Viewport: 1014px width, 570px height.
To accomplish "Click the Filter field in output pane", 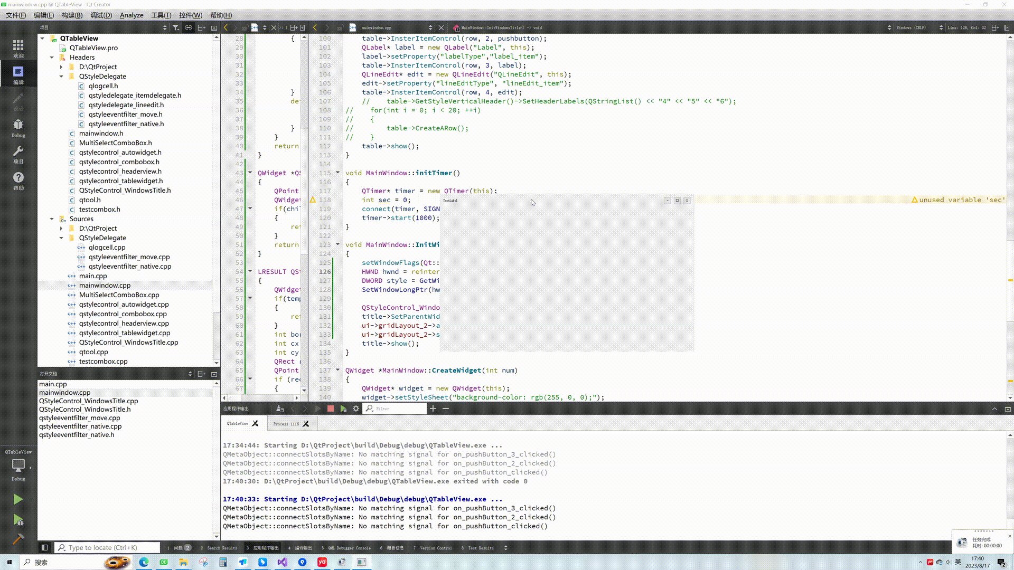I will click(x=399, y=408).
